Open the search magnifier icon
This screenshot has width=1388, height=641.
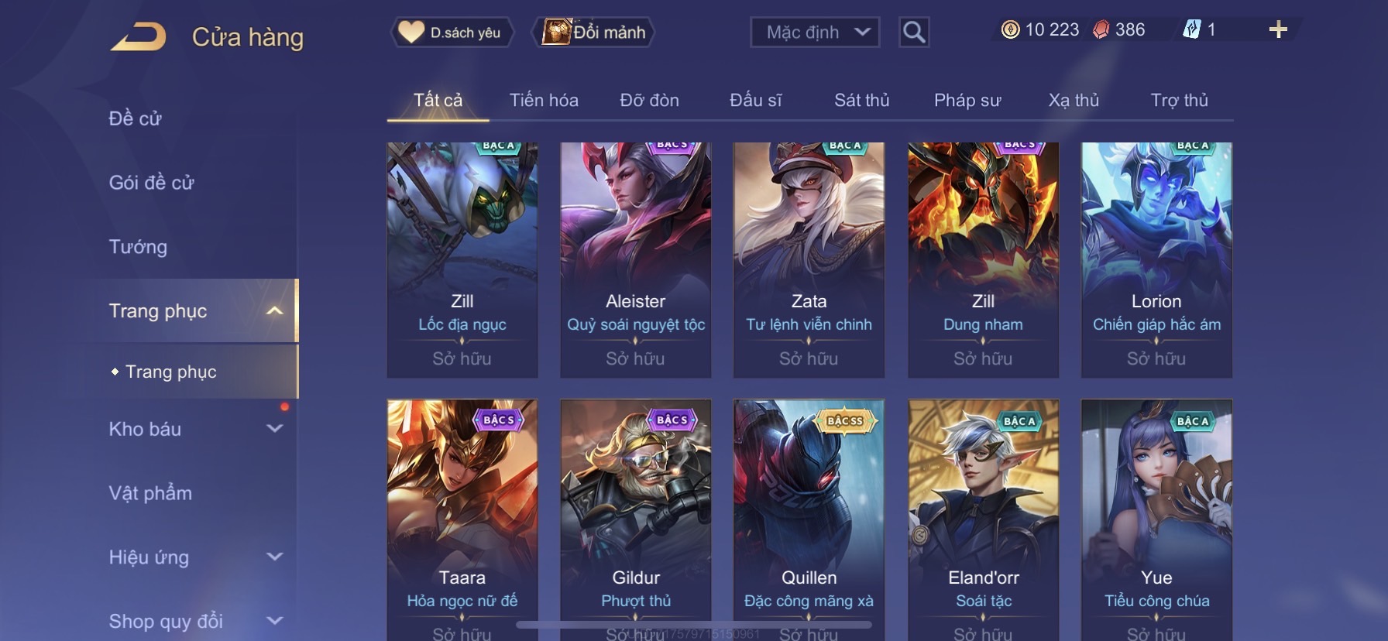pyautogui.click(x=914, y=33)
